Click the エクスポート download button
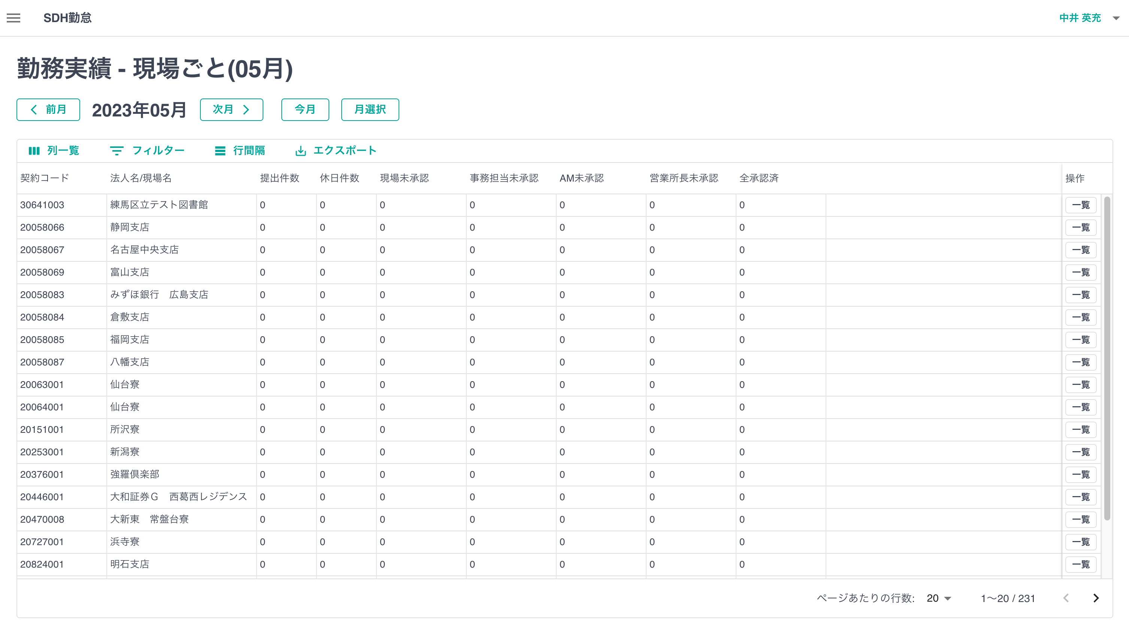This screenshot has height=632, width=1129. 336,151
